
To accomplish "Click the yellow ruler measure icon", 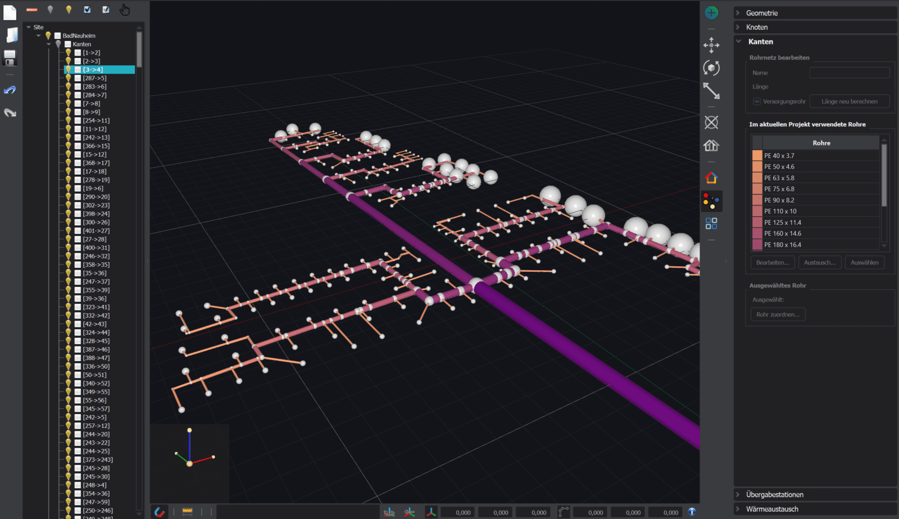I will (x=188, y=512).
